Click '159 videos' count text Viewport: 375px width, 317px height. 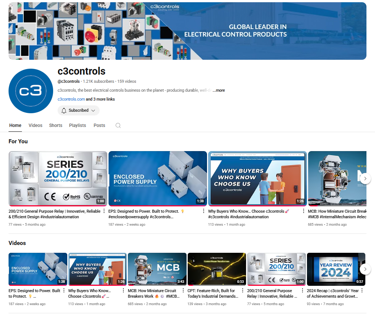pos(127,81)
